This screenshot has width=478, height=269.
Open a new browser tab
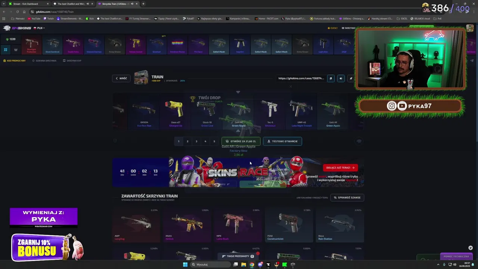143,4
